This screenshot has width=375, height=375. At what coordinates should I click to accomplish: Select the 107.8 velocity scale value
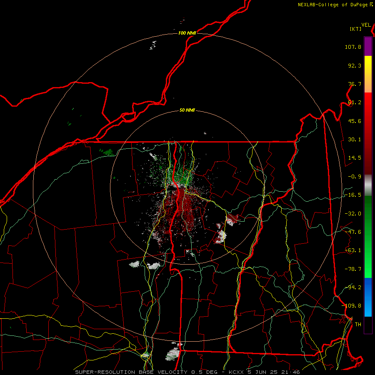353,47
